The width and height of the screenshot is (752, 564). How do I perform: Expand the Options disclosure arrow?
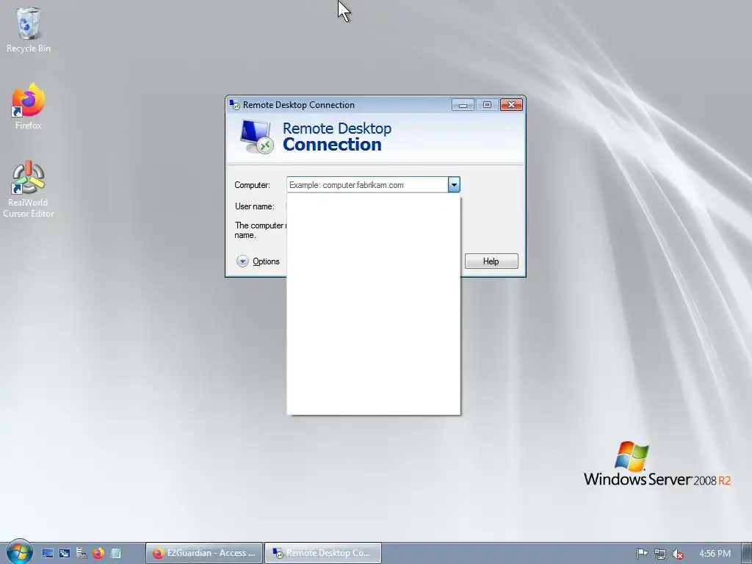(x=242, y=261)
